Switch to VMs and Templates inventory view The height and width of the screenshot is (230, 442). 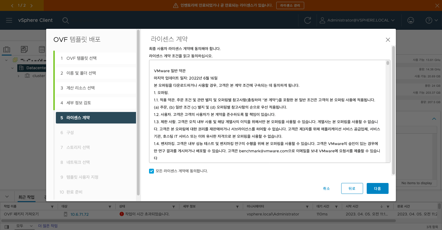point(24,49)
